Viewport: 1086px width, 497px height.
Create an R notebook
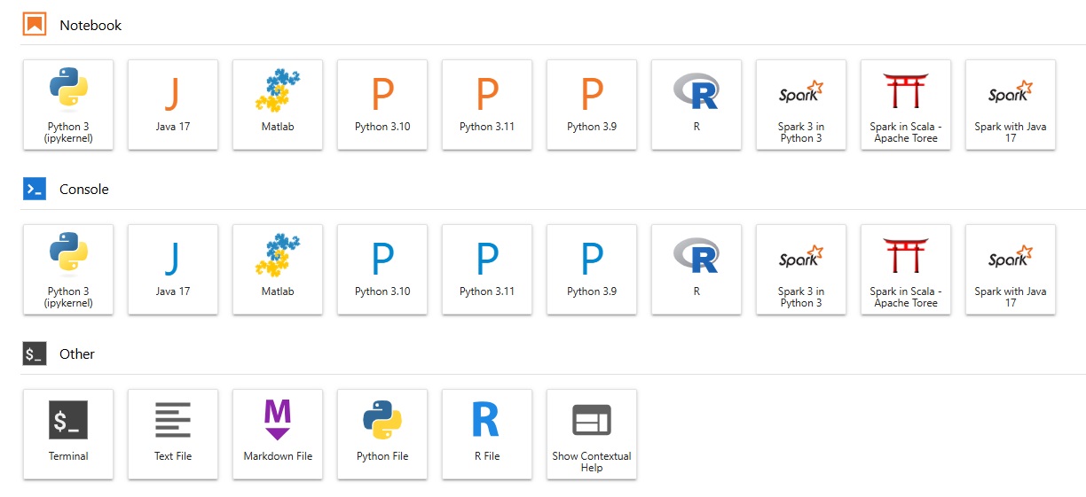tap(696, 104)
